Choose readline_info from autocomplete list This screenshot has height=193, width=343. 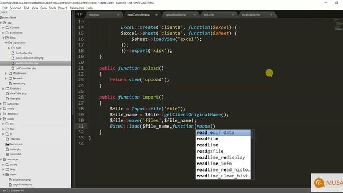[223, 164]
